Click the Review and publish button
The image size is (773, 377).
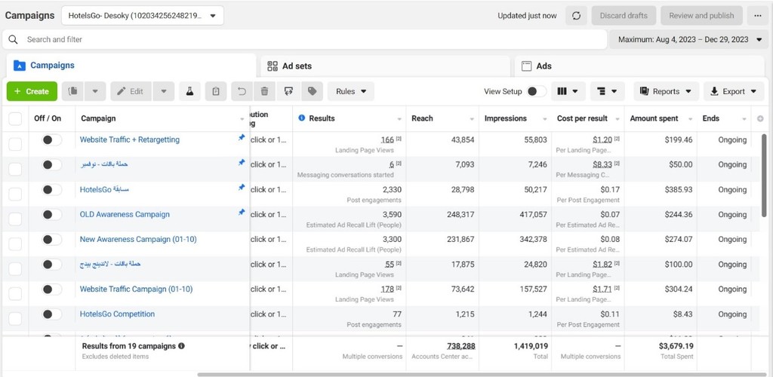pos(701,16)
